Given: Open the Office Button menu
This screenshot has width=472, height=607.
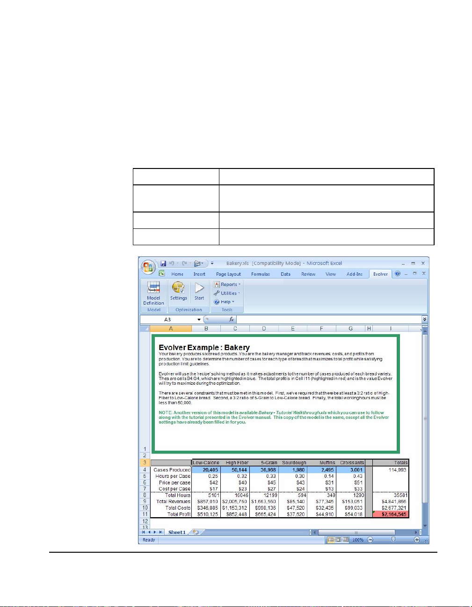Looking at the screenshot, I should [148, 267].
